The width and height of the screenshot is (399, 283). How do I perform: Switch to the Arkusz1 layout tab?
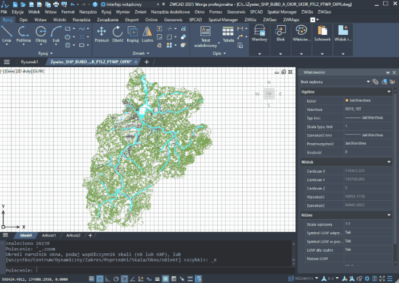coord(48,235)
